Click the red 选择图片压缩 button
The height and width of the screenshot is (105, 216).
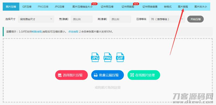(x=71, y=75)
